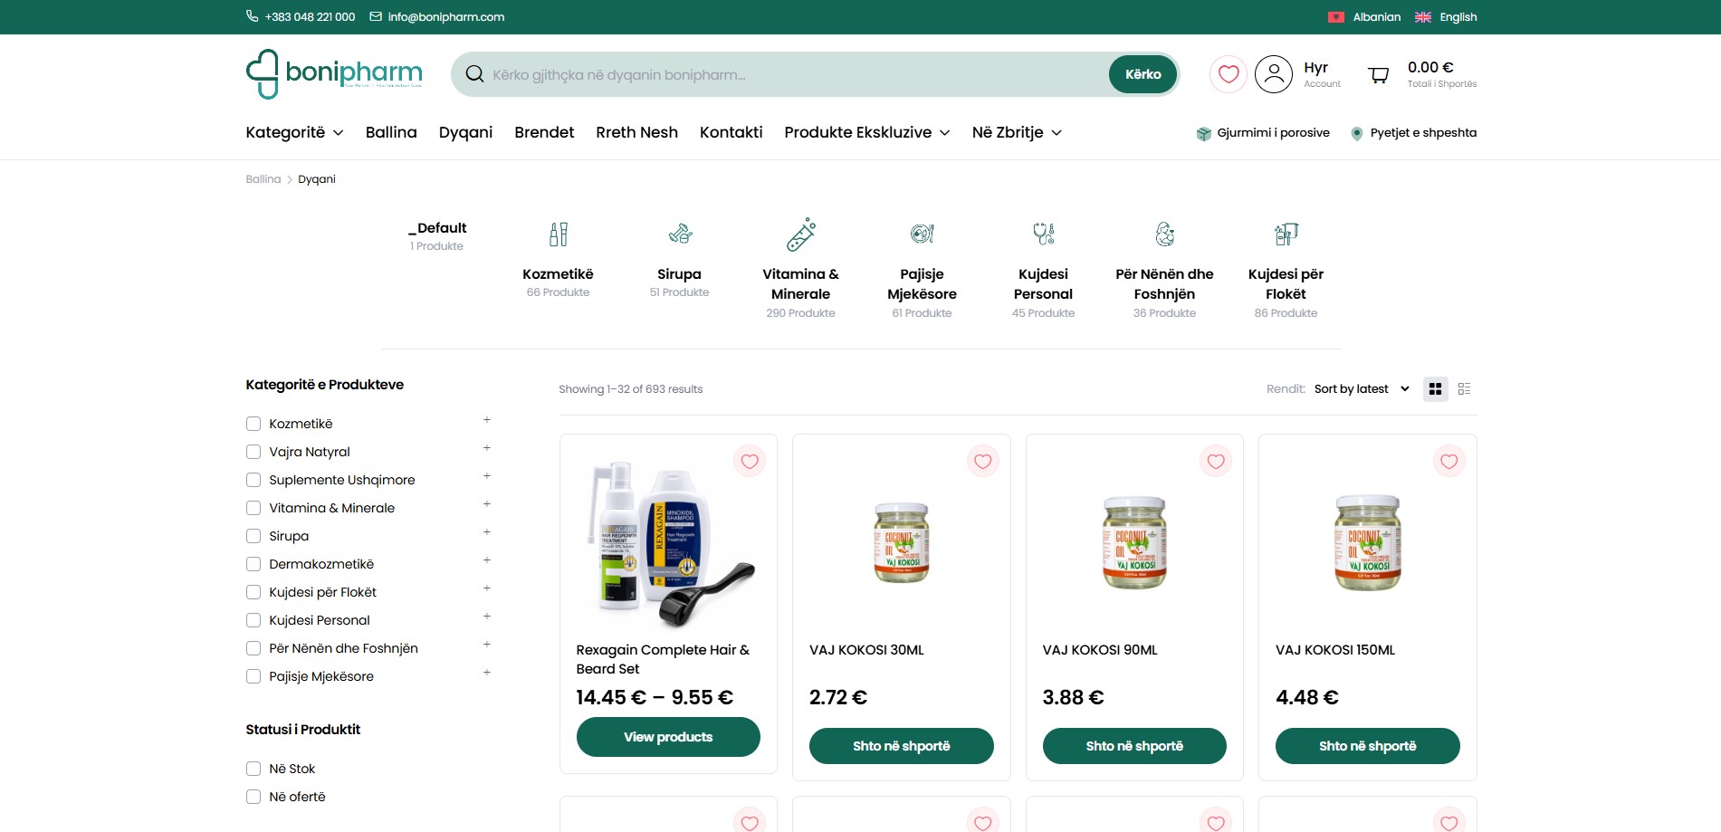Expand the Vajra Natyral subcategories plus
1721x832 pixels.
[x=486, y=448]
